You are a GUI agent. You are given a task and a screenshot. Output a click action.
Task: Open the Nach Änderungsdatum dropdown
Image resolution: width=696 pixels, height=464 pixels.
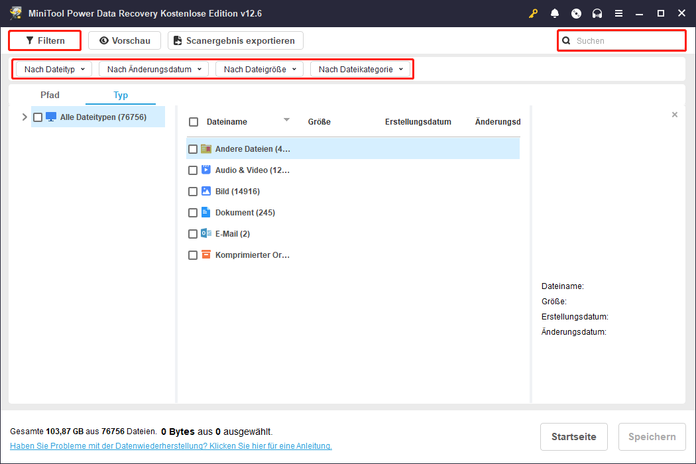click(x=154, y=69)
